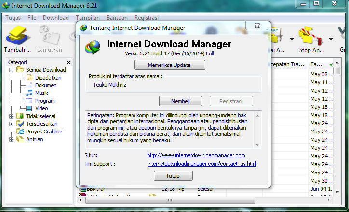Select the Proyek Grabber icon
This screenshot has height=212, width=349.
(x=21, y=132)
